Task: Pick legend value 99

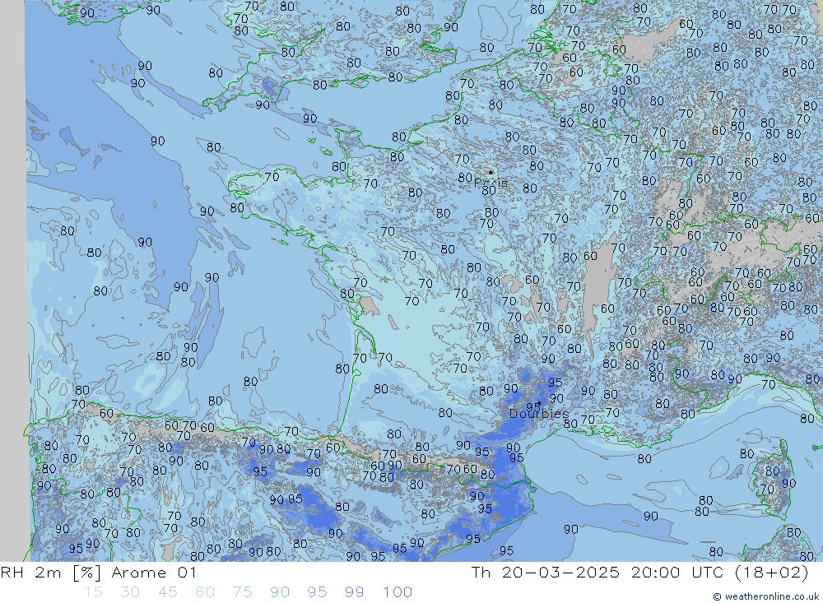Action: tap(355, 592)
